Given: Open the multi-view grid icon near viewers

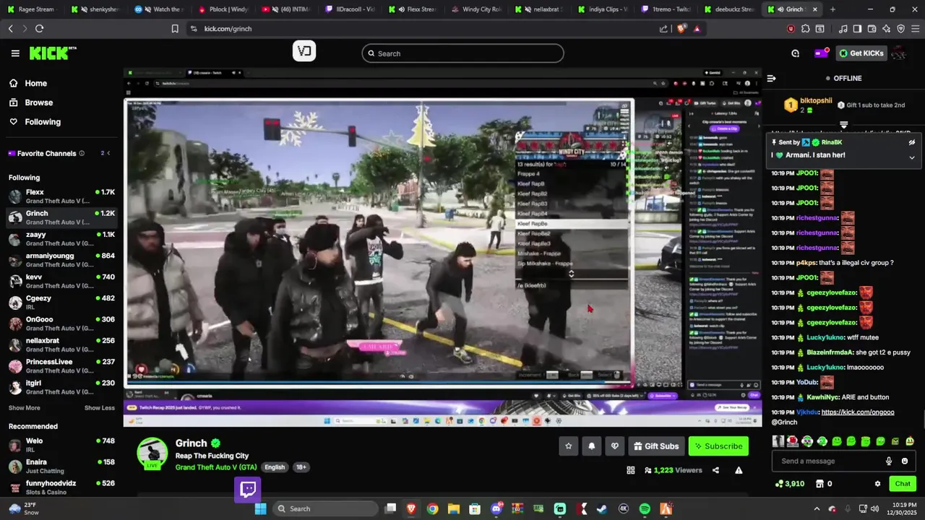Looking at the screenshot, I should click(631, 470).
